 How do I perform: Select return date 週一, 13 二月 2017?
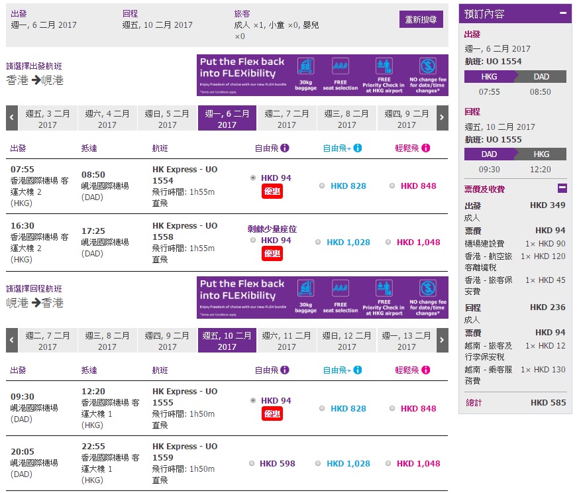(407, 341)
